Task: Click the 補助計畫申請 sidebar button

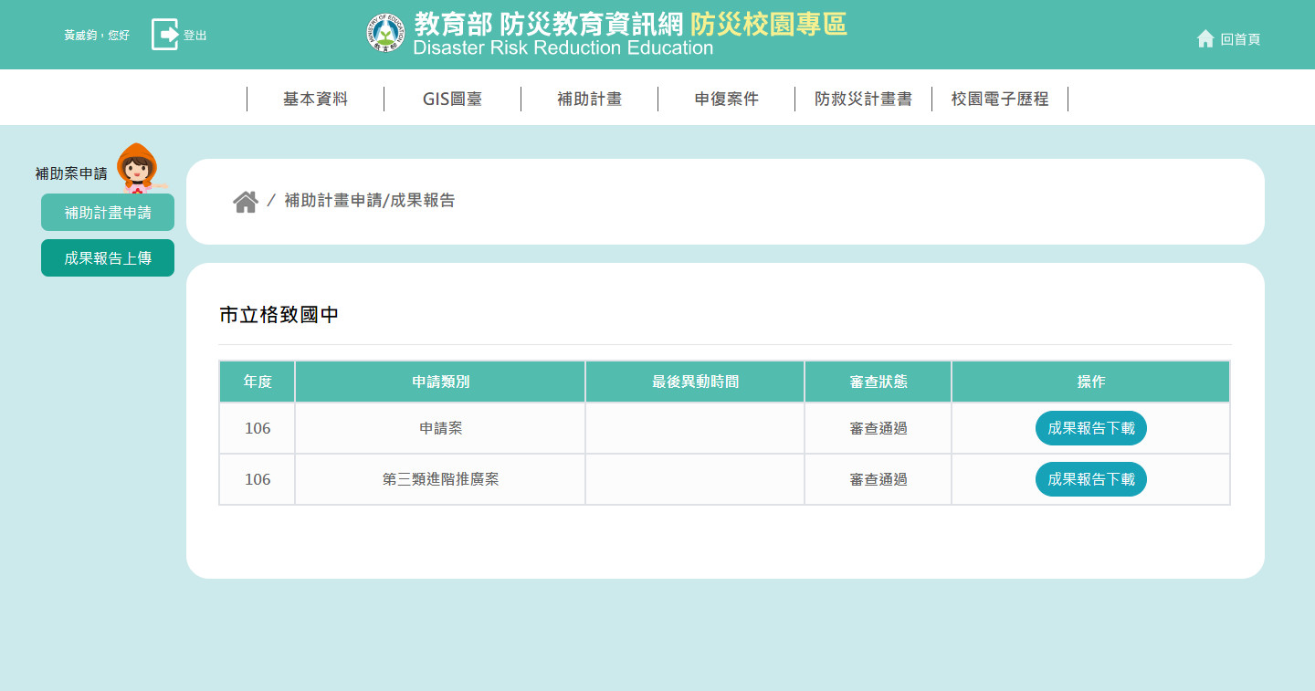Action: (x=108, y=213)
